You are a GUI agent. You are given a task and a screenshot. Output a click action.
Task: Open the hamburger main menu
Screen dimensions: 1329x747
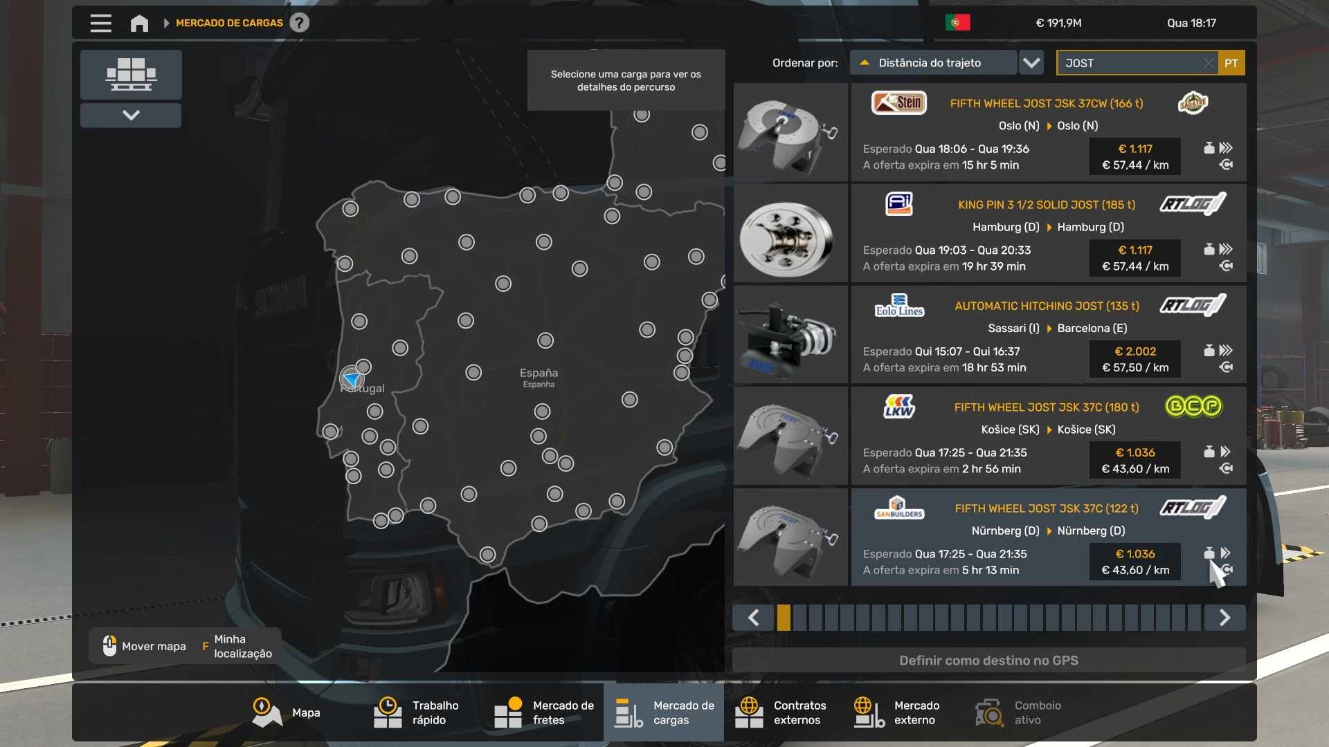click(x=100, y=23)
